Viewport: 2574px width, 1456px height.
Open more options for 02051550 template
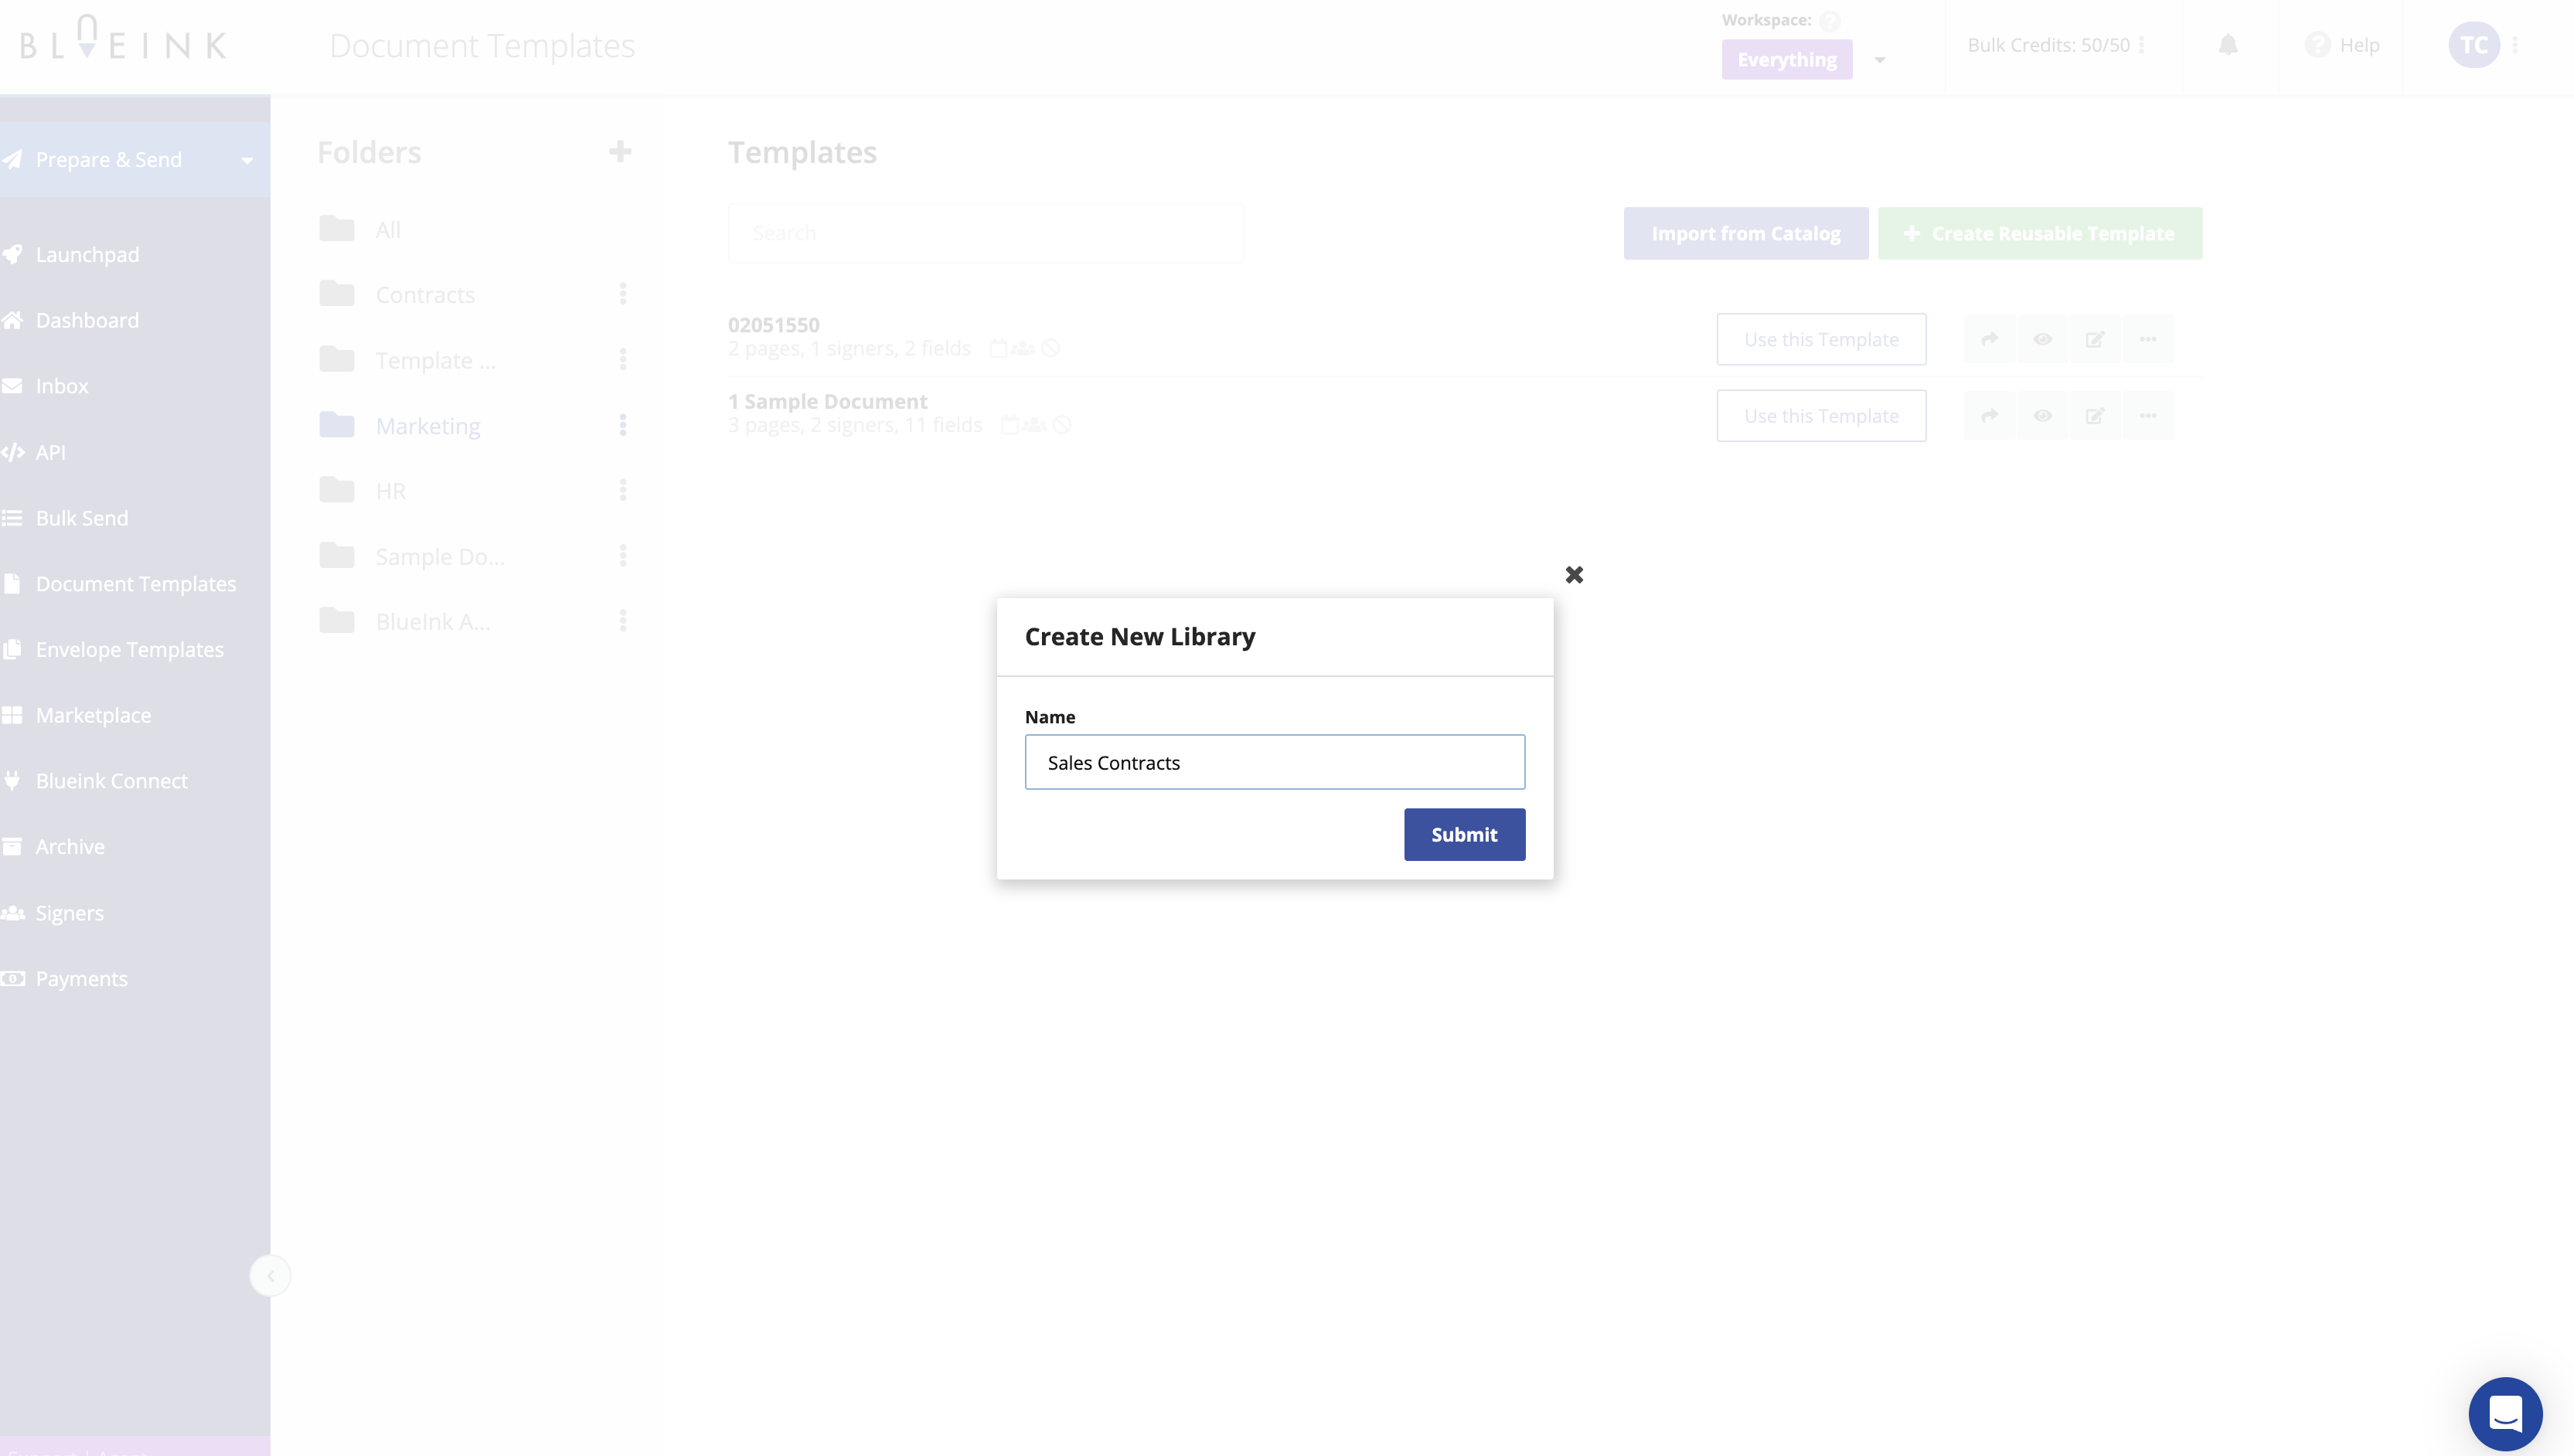point(2148,339)
